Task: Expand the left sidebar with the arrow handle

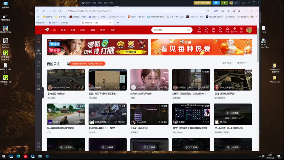Action: [x=43, y=92]
